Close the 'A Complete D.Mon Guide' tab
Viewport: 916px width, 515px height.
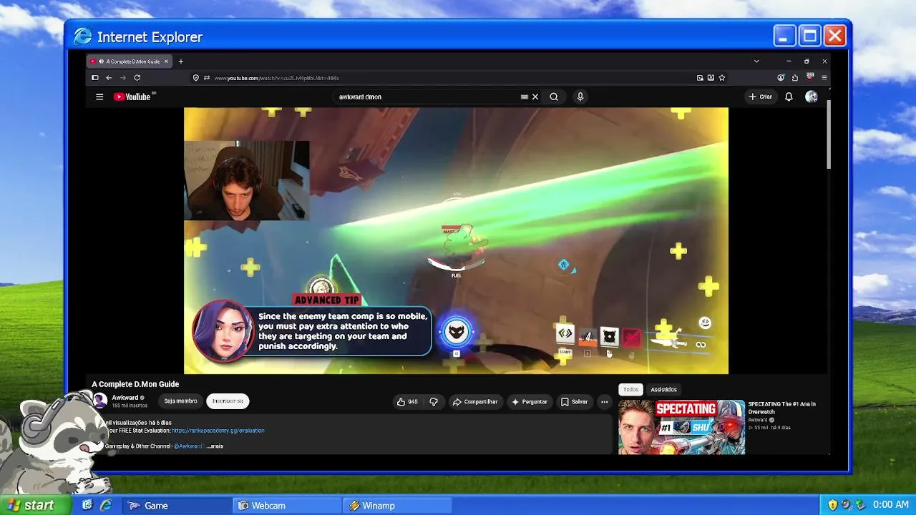point(166,62)
